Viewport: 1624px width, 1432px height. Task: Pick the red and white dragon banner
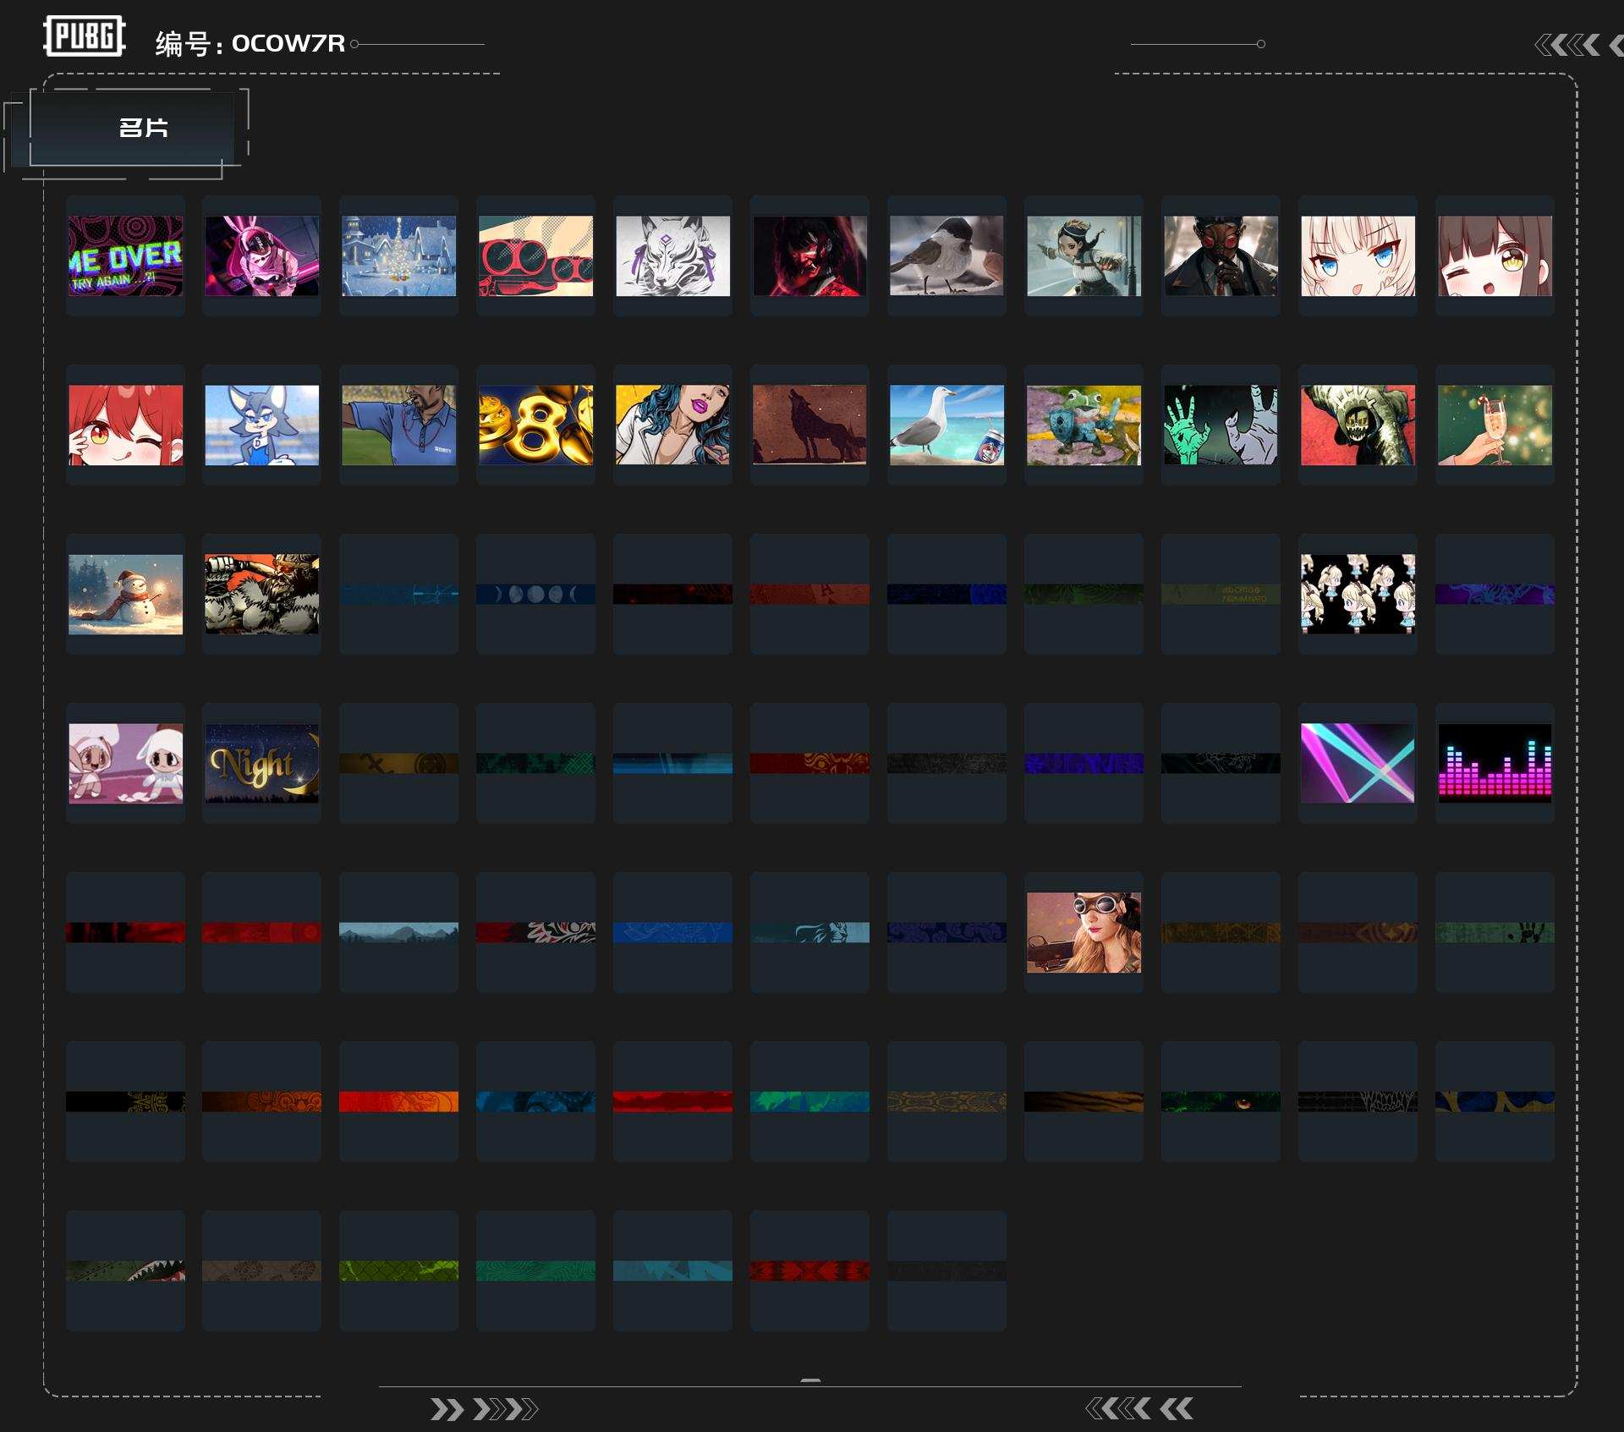(x=536, y=932)
